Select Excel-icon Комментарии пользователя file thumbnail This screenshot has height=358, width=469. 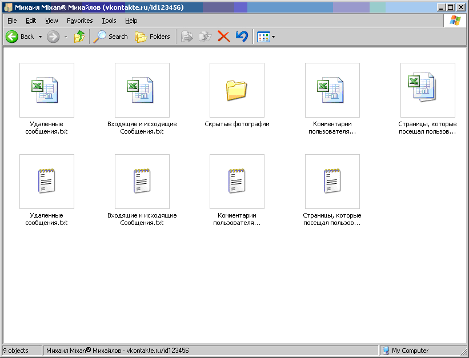coord(332,90)
